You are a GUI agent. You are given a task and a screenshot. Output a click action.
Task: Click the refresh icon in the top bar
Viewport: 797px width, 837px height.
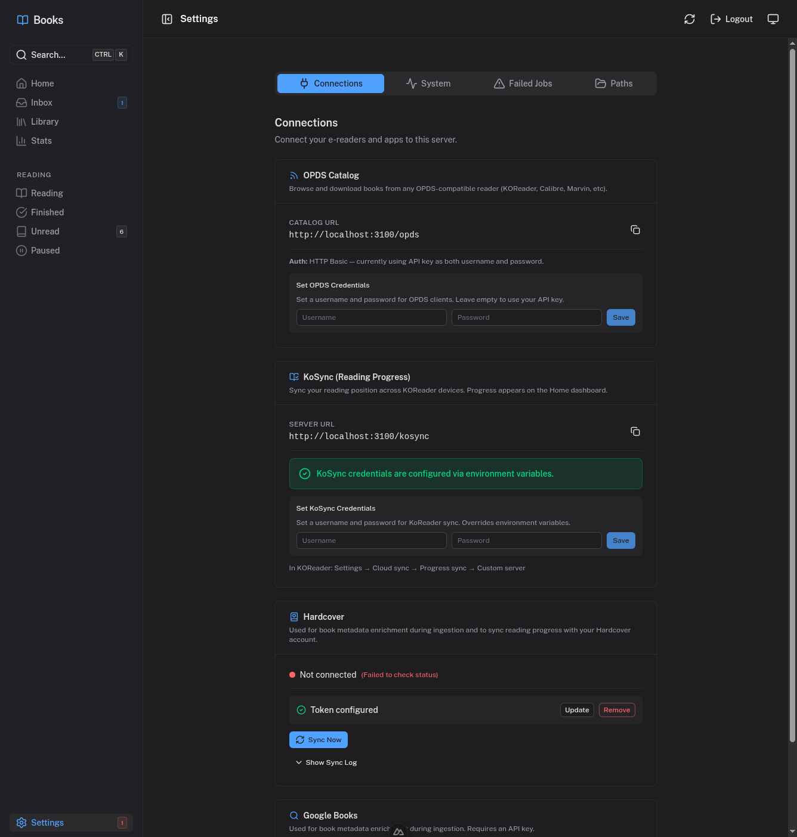point(689,19)
